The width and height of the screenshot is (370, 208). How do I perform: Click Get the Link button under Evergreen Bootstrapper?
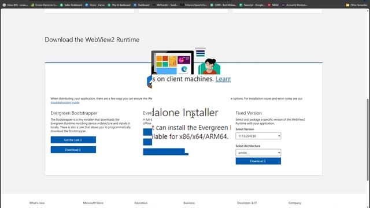tap(73, 140)
